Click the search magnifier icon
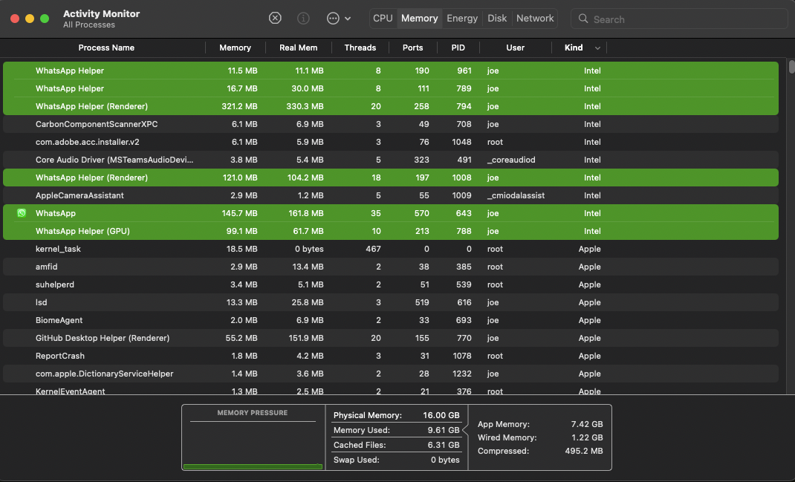The image size is (795, 482). click(x=583, y=19)
